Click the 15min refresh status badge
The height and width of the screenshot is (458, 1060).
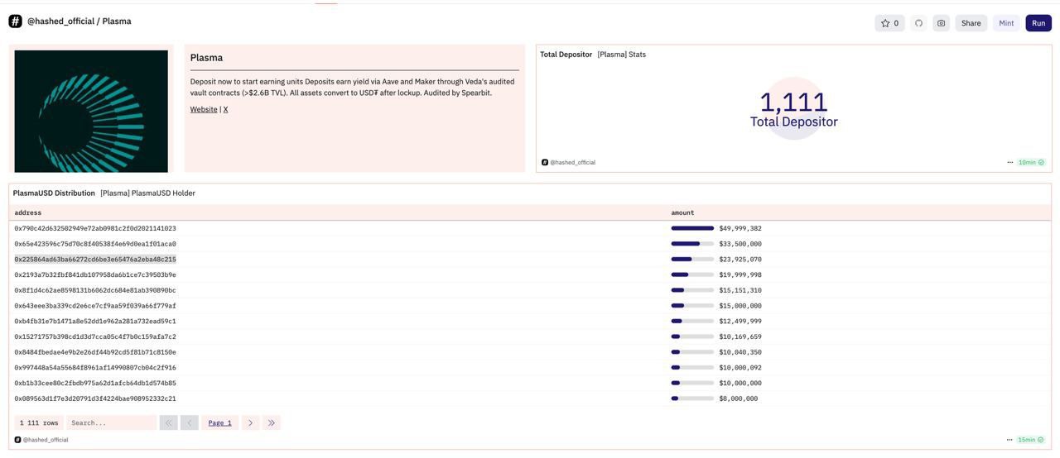[x=1031, y=440]
